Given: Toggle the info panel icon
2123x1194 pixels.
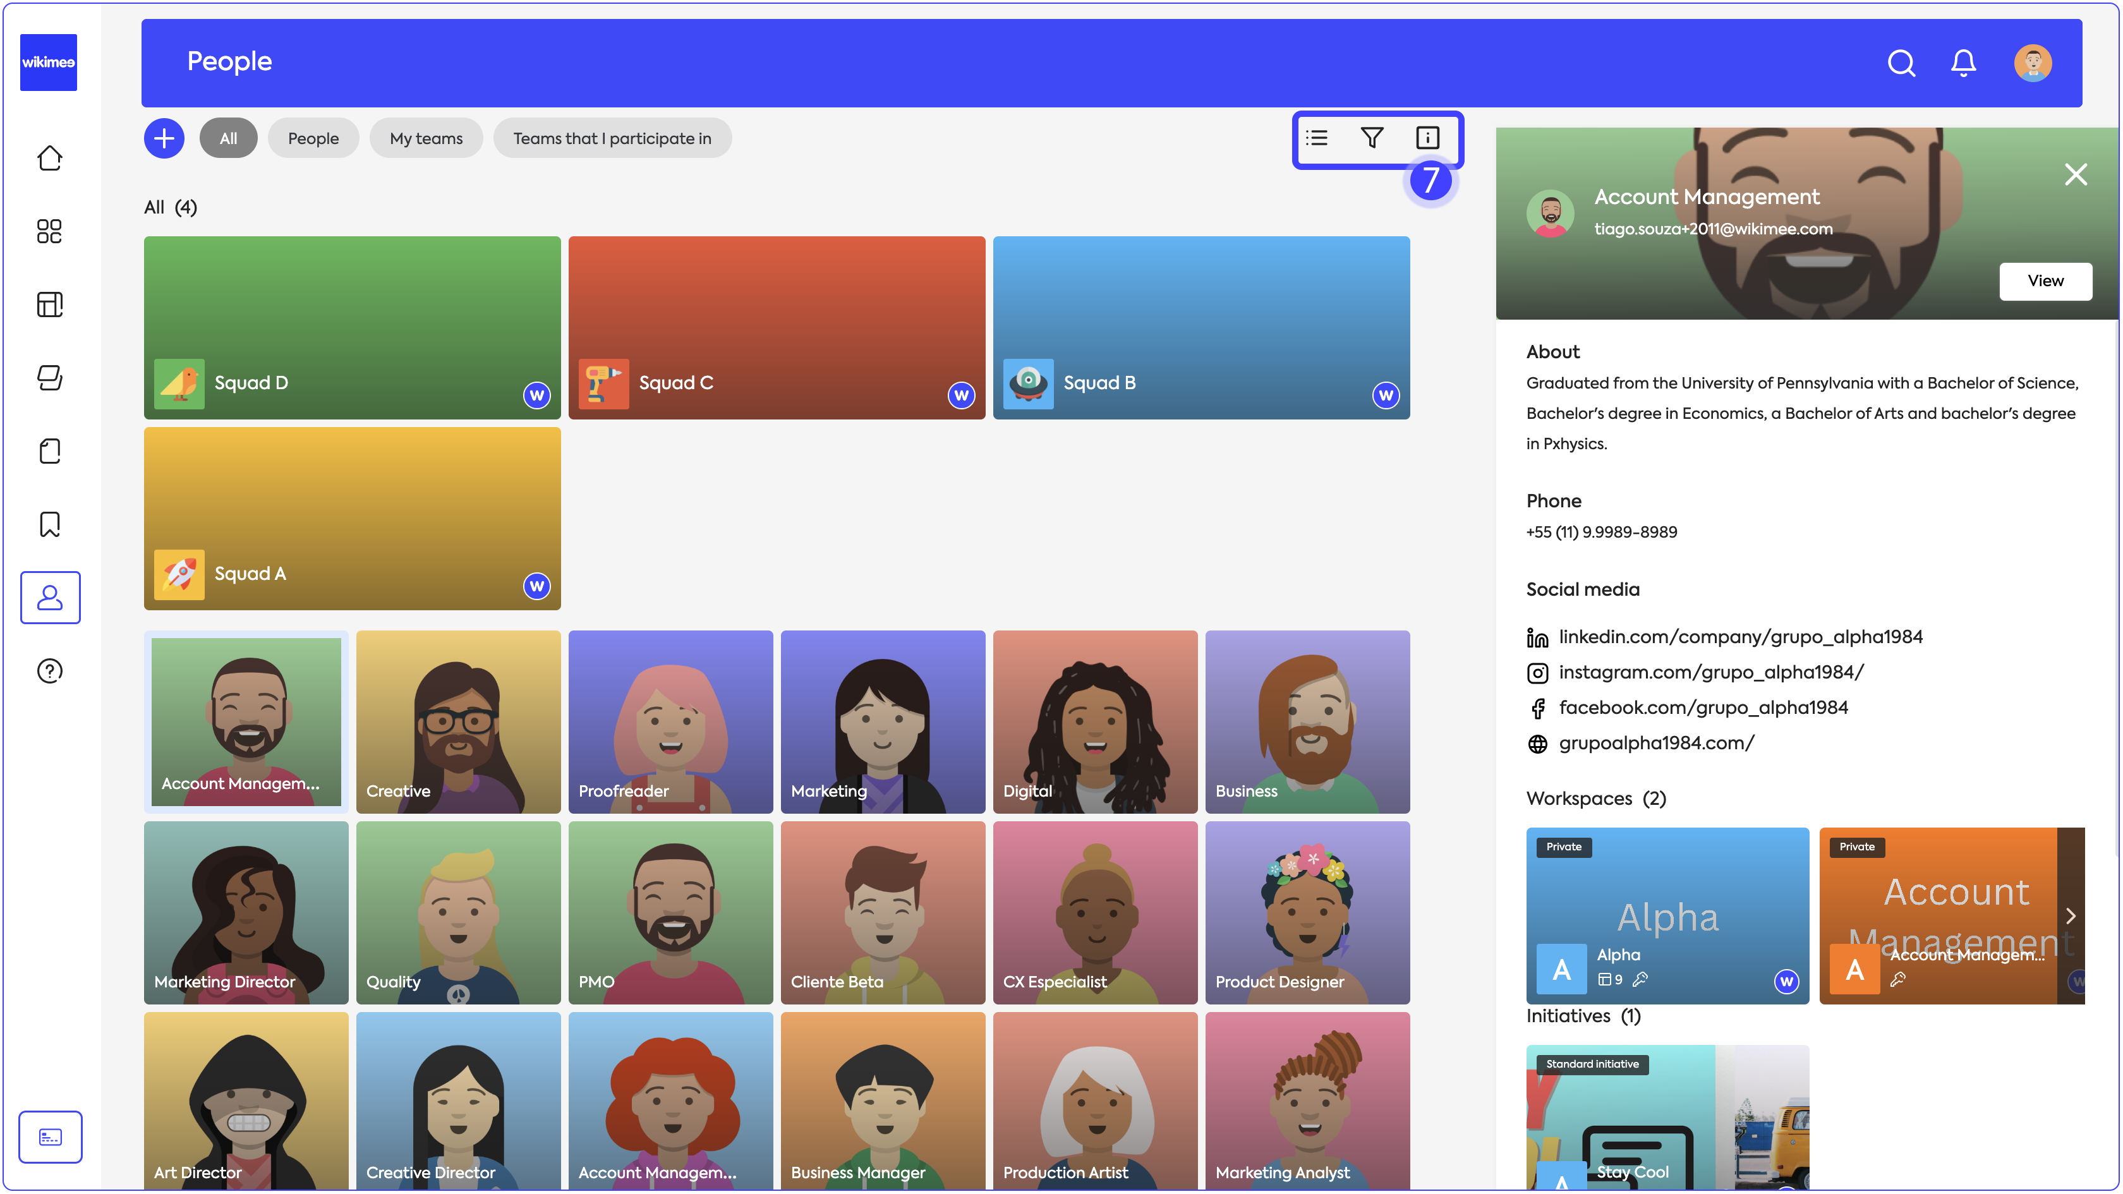Looking at the screenshot, I should pos(1427,138).
